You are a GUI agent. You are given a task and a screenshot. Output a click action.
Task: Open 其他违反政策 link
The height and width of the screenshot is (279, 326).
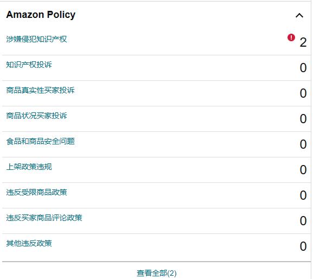pos(29,243)
